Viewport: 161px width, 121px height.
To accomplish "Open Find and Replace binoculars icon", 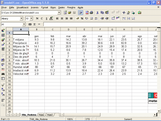I will tap(3, 74).
